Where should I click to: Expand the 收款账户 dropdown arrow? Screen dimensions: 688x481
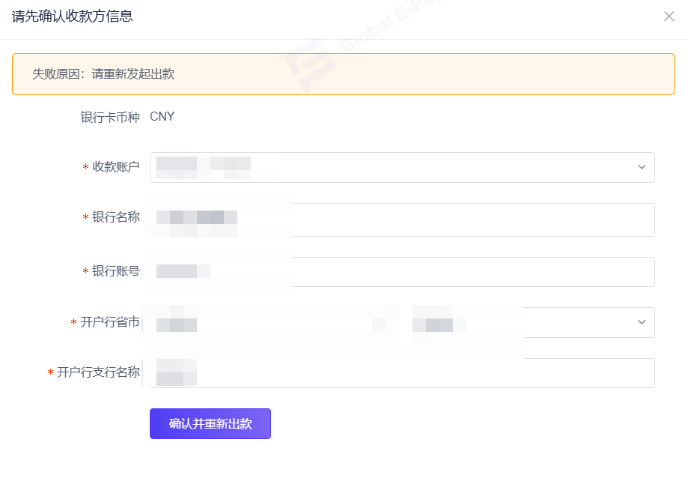point(641,167)
